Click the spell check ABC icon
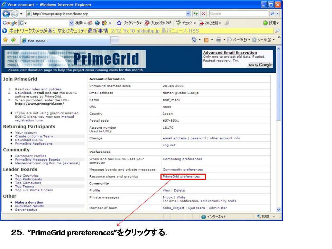332x249 pixels. click(179, 23)
